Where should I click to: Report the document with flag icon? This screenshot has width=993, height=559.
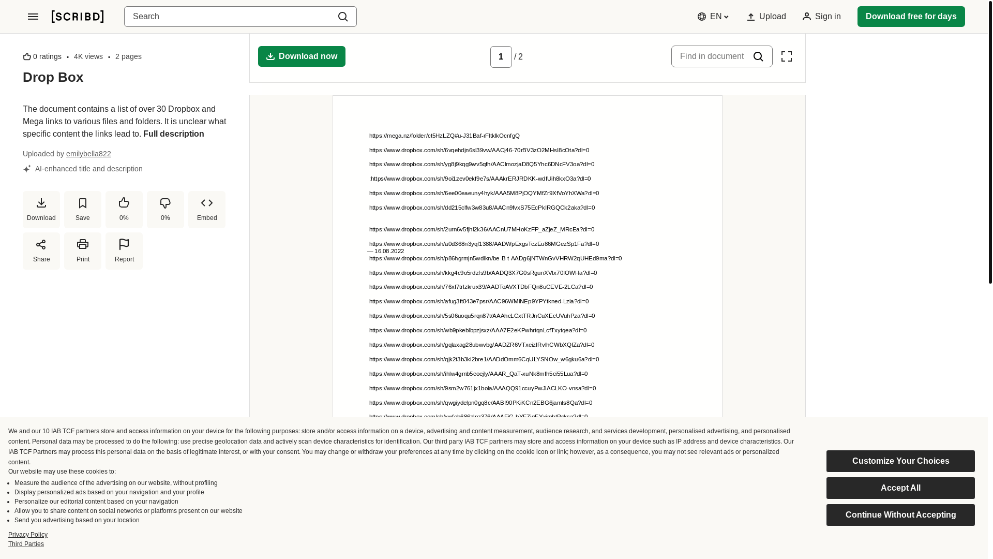pos(124,251)
